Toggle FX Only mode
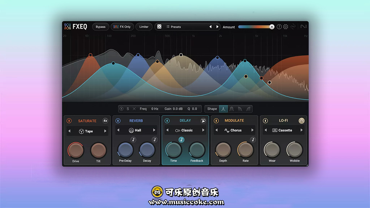 (122, 27)
